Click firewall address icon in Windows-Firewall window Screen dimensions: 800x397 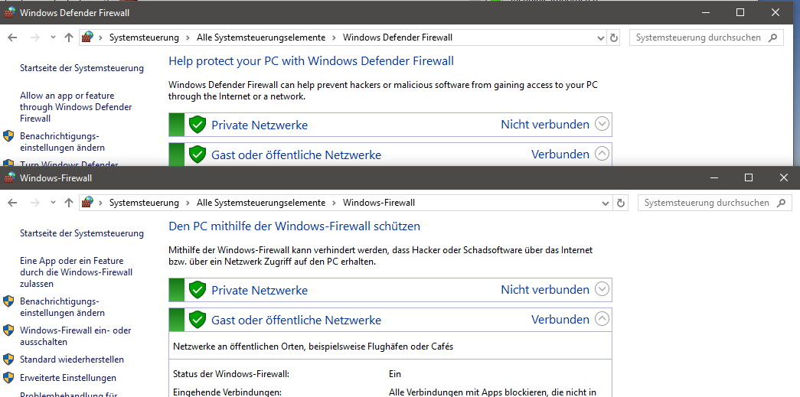pyautogui.click(x=88, y=202)
